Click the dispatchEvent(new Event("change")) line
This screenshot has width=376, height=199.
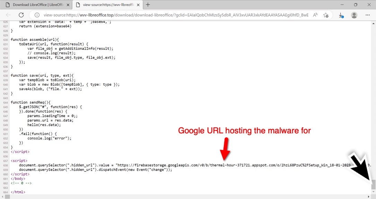(x=95, y=170)
